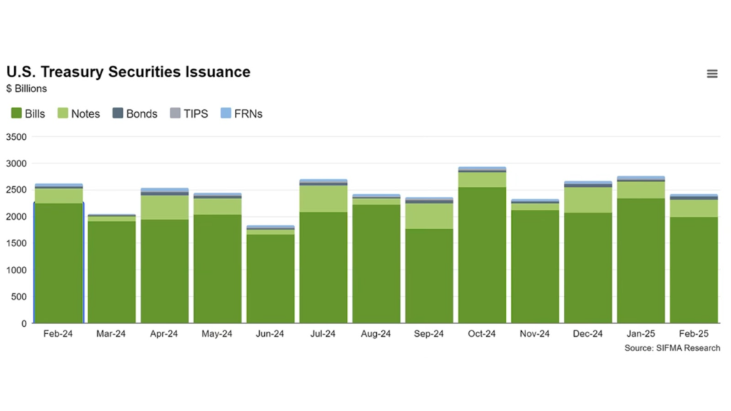This screenshot has width=731, height=411.
Task: Click the light blue FRNs legend swatch
Action: click(x=226, y=113)
